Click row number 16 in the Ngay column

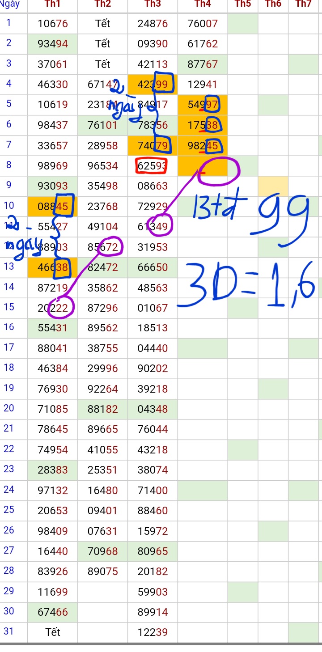(9, 327)
